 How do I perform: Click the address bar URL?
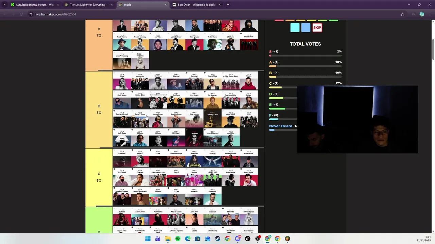point(56,14)
